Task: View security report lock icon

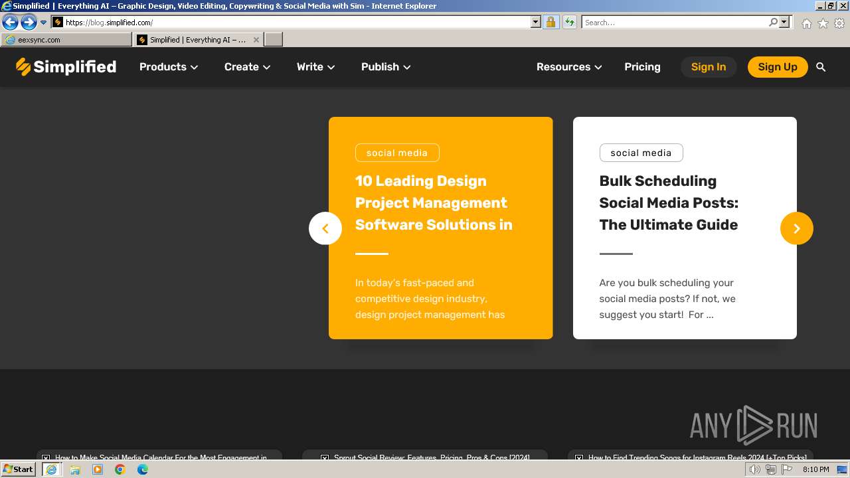Action: pos(551,22)
